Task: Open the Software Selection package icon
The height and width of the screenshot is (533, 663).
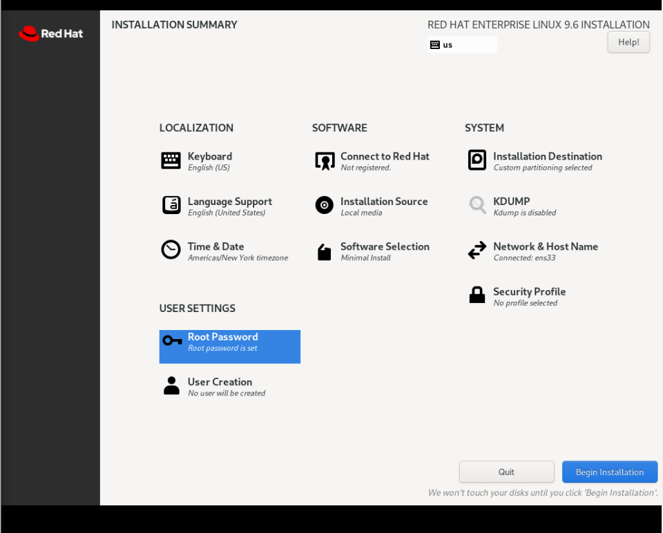Action: (x=325, y=252)
